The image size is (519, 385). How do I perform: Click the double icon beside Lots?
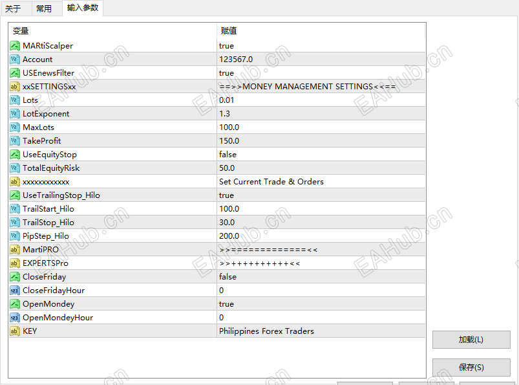[x=15, y=100]
